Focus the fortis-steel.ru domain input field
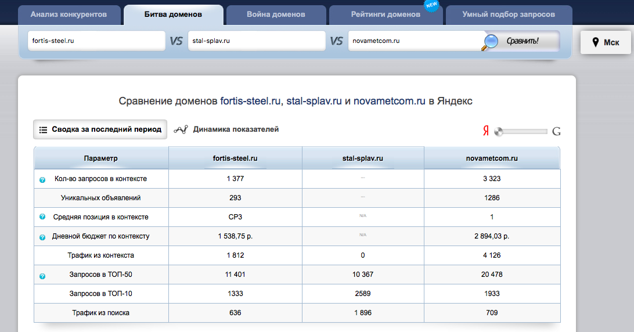Image resolution: width=634 pixels, height=332 pixels. tap(96, 41)
